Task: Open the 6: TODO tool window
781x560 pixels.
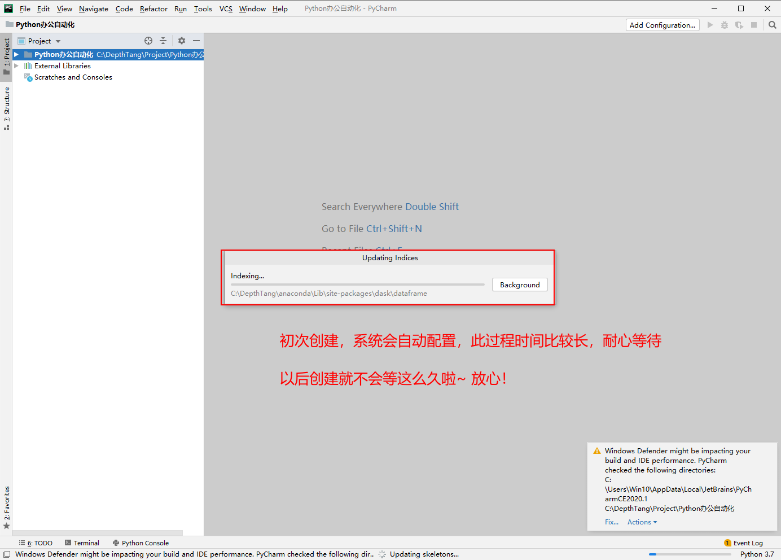Action: [36, 543]
